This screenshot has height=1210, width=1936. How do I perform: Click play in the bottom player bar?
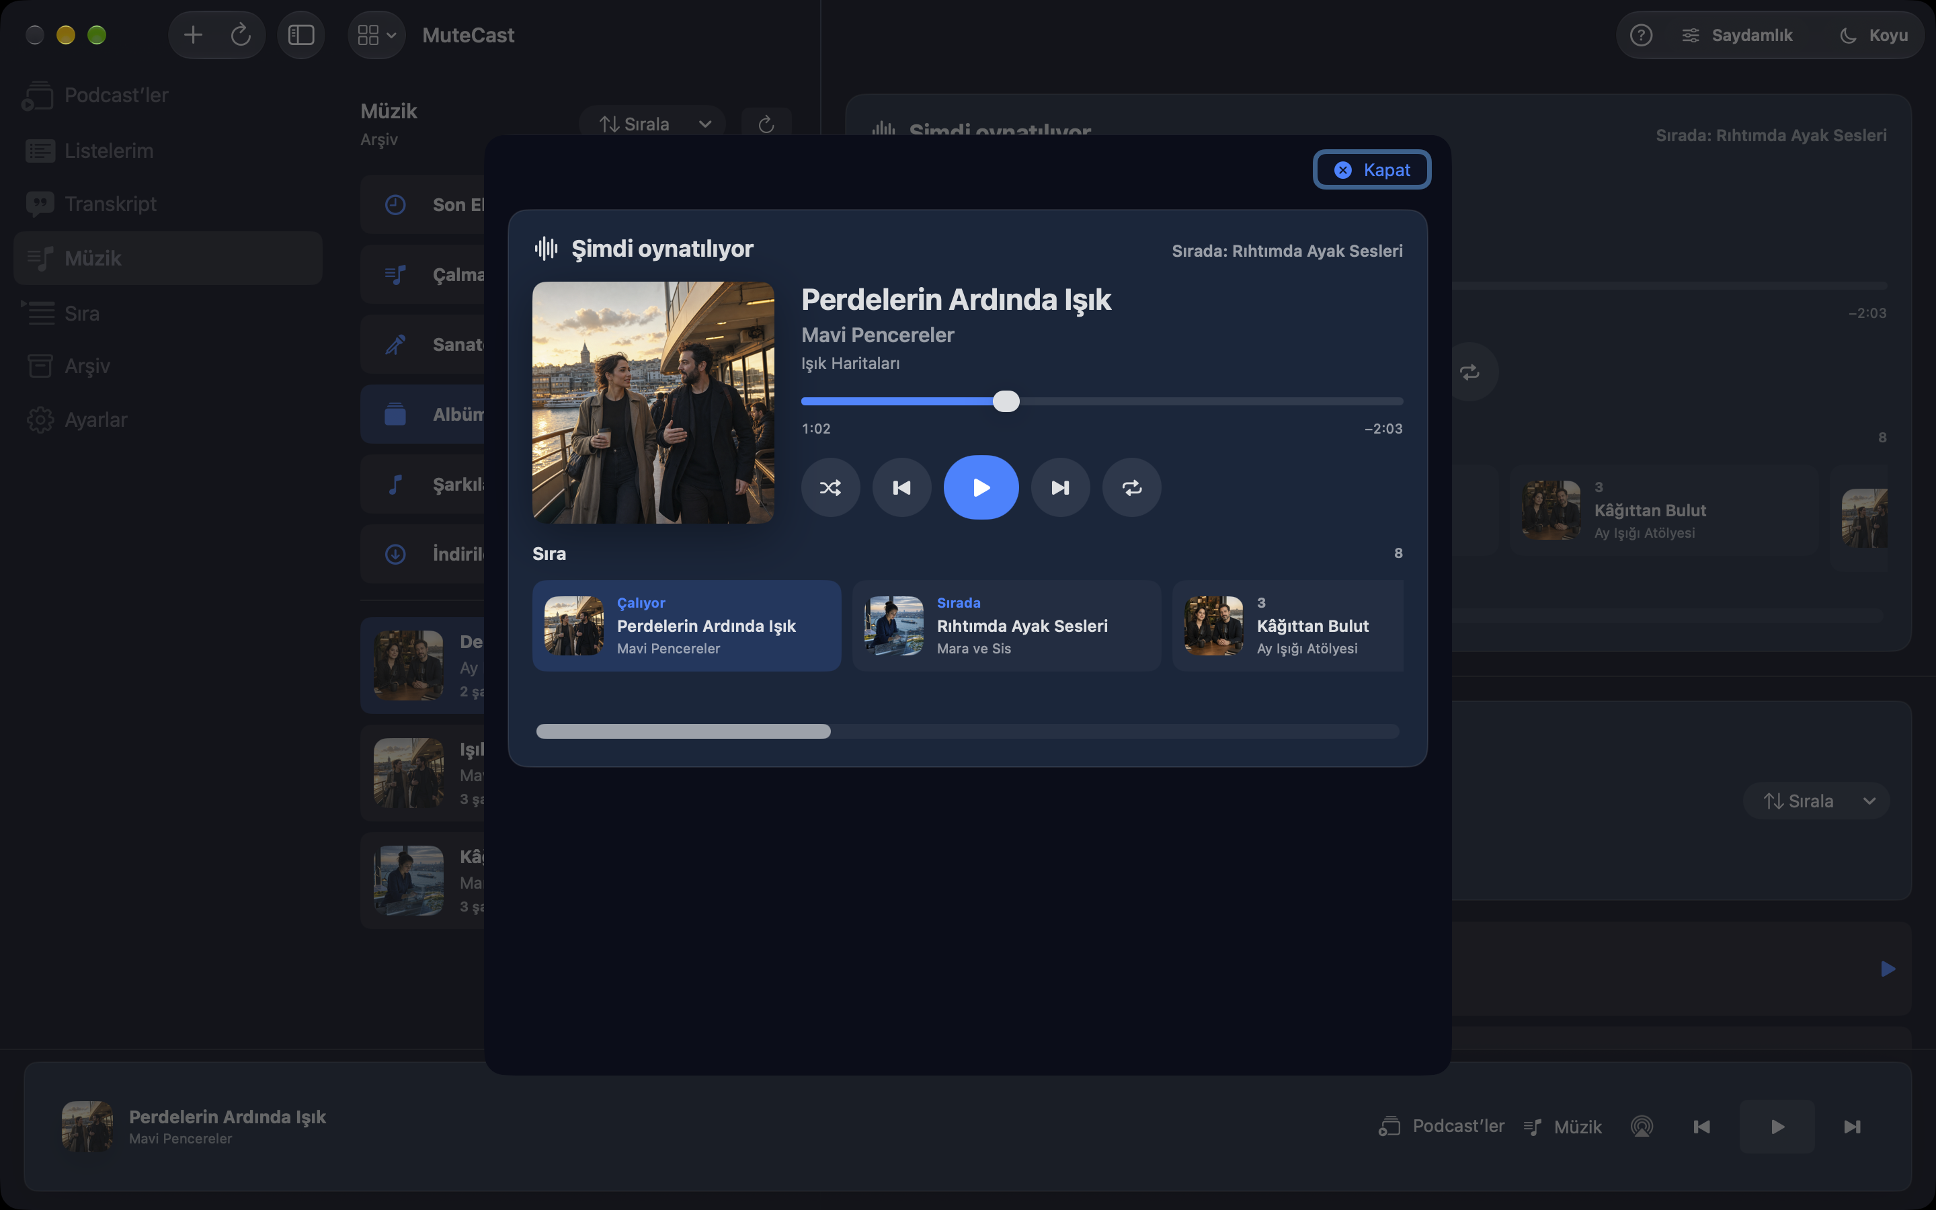(1777, 1127)
